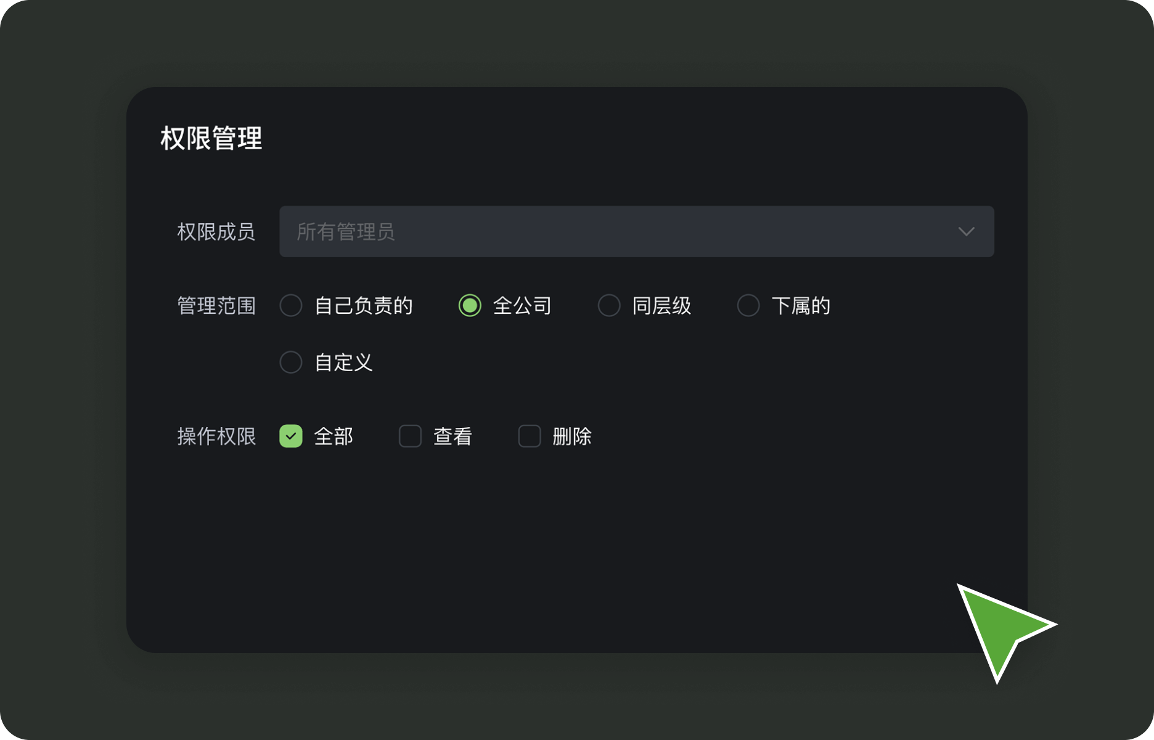1154x740 pixels.
Task: Click the 下属的 option text
Action: click(801, 306)
